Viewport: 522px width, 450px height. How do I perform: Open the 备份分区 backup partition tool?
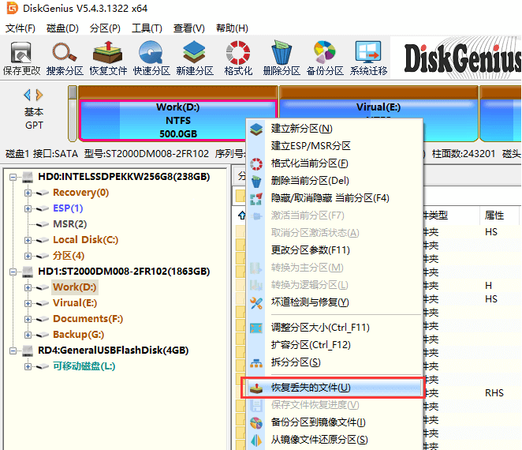pos(325,58)
